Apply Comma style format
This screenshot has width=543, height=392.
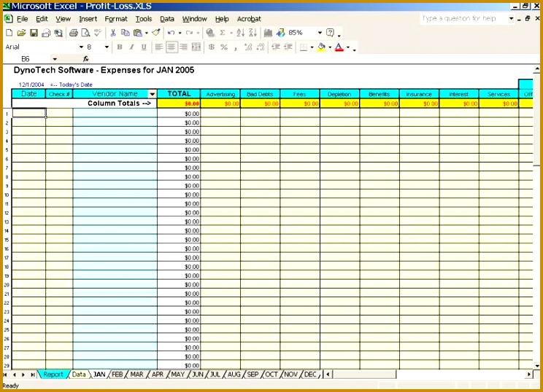click(x=236, y=47)
